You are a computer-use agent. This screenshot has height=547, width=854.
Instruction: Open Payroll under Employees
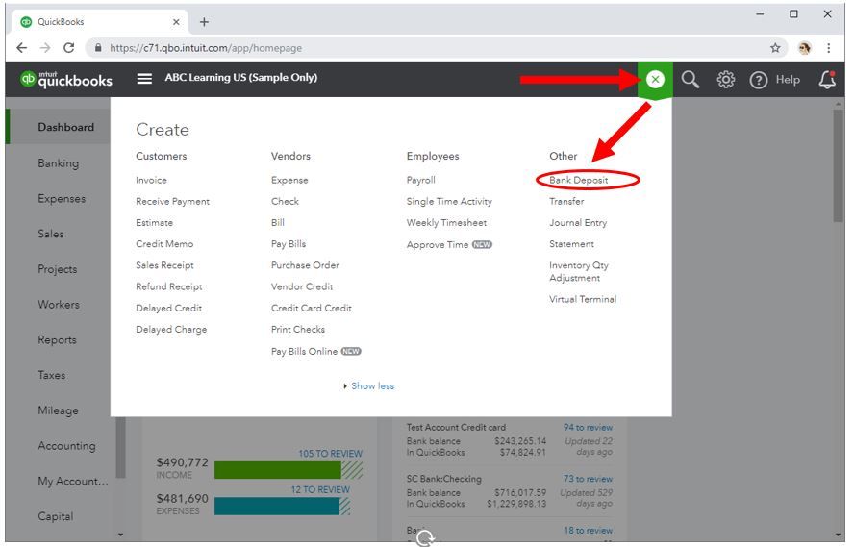(x=421, y=180)
